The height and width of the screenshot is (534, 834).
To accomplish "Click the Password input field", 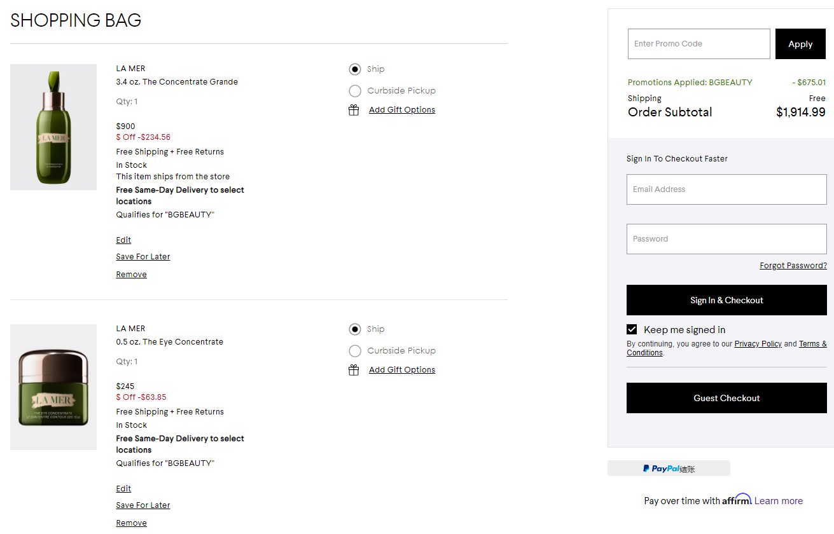I will pyautogui.click(x=726, y=239).
